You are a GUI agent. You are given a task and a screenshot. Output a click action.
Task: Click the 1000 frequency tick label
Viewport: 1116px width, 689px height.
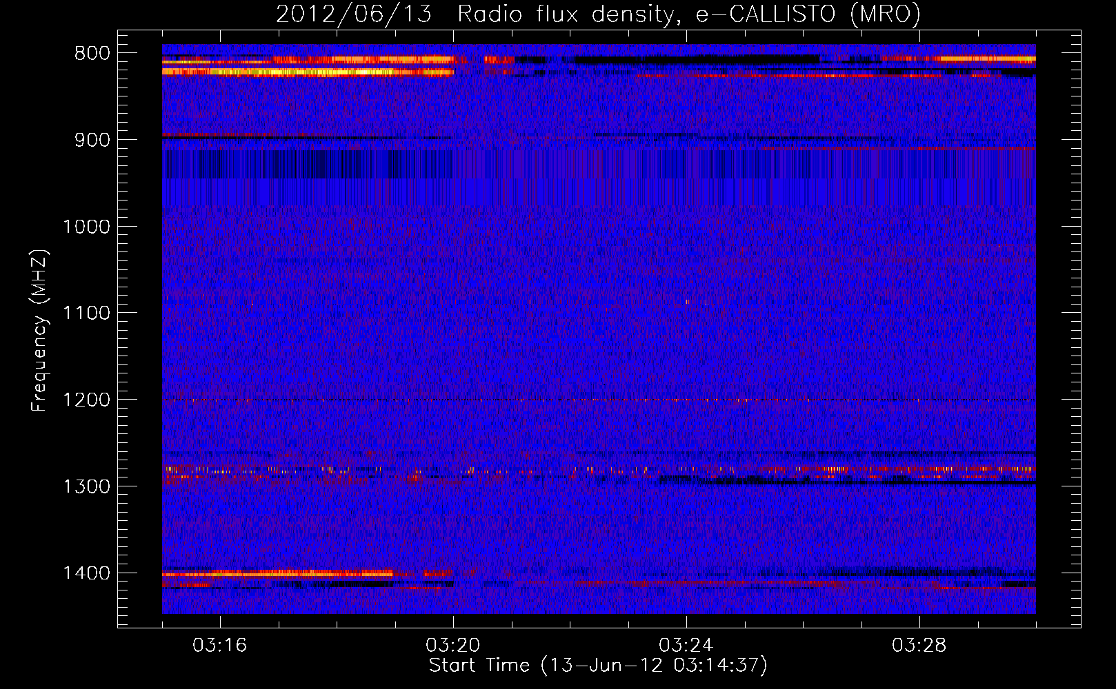point(86,227)
